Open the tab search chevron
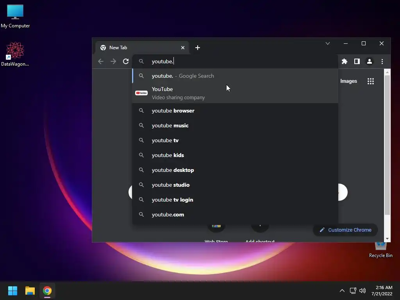The image size is (400, 300). 328,43
